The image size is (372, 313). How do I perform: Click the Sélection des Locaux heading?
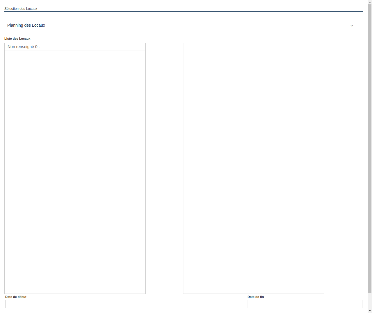[21, 9]
